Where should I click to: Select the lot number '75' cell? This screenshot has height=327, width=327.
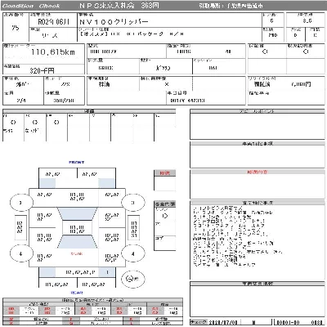[x=16, y=28]
